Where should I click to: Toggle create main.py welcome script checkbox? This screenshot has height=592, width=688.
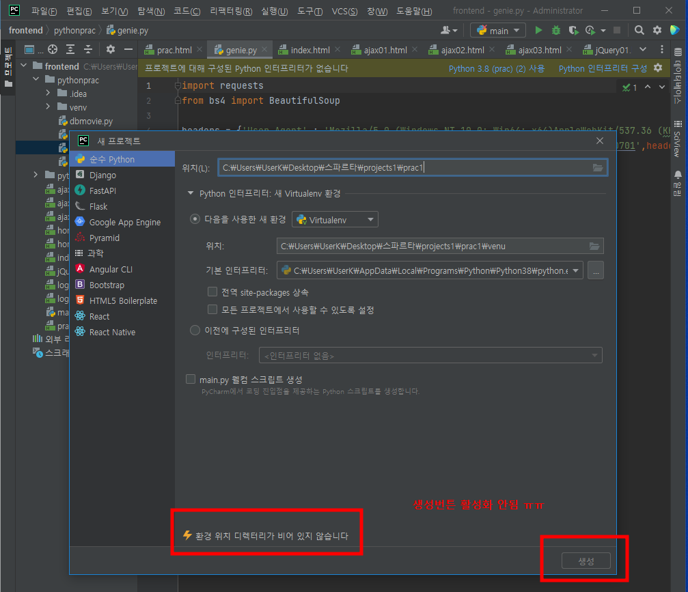(191, 379)
